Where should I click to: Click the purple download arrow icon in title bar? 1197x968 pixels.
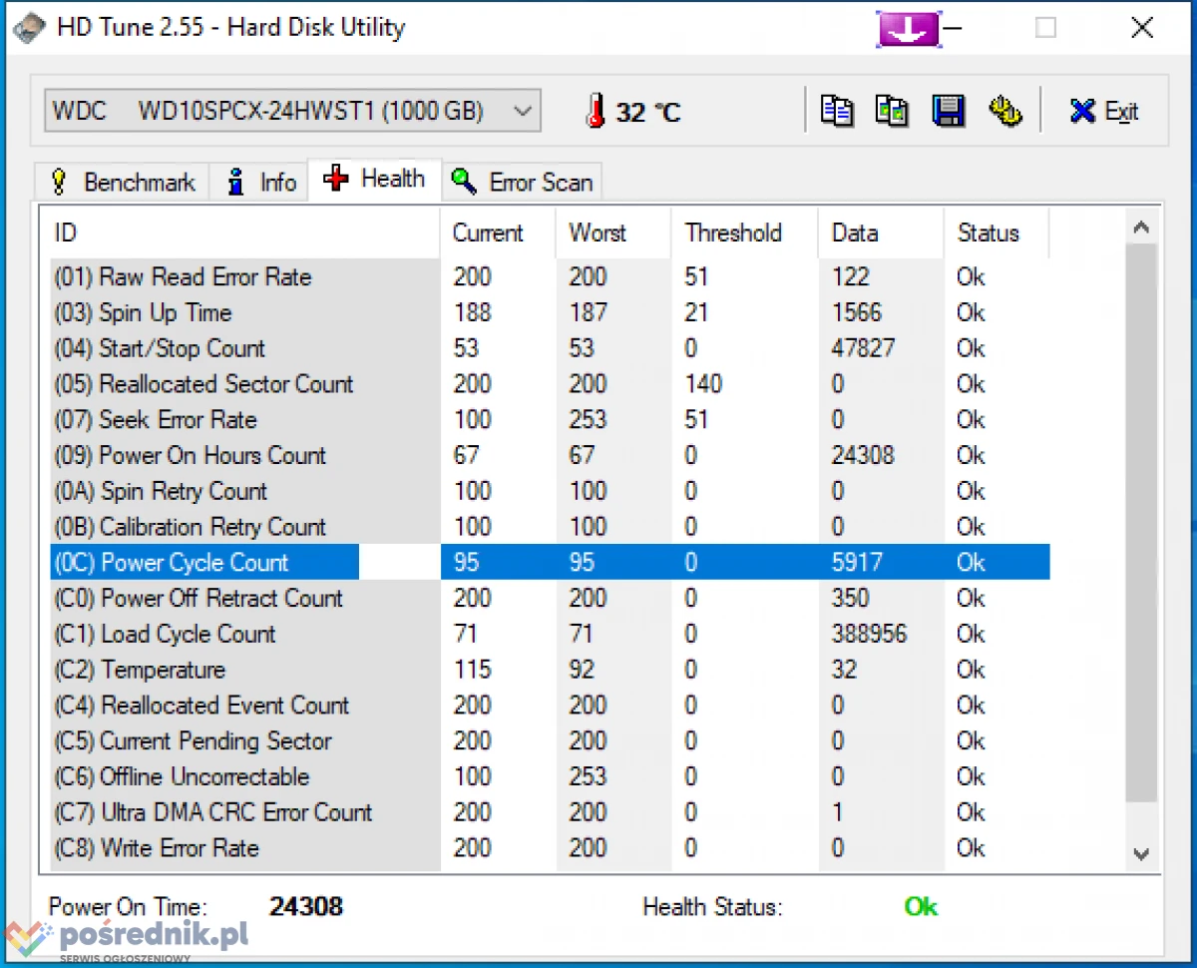909,28
